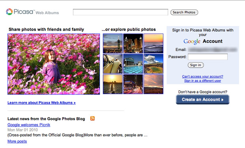The height and width of the screenshot is (148, 245).
Task: Click Don't have a Google account text
Action: [203, 92]
